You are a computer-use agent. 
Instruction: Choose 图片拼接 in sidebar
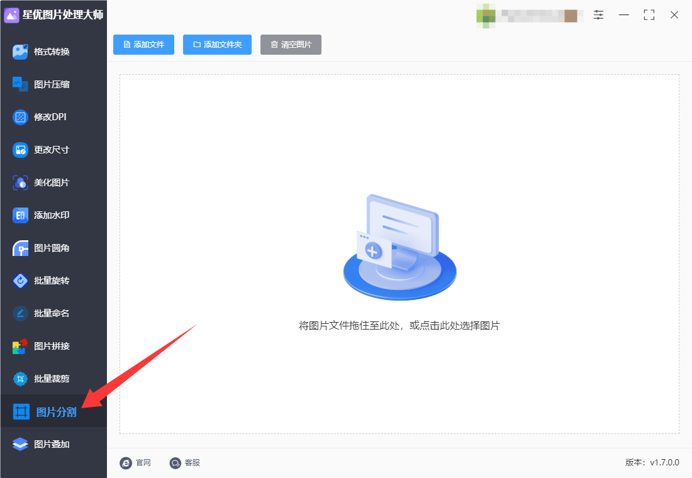coord(53,346)
